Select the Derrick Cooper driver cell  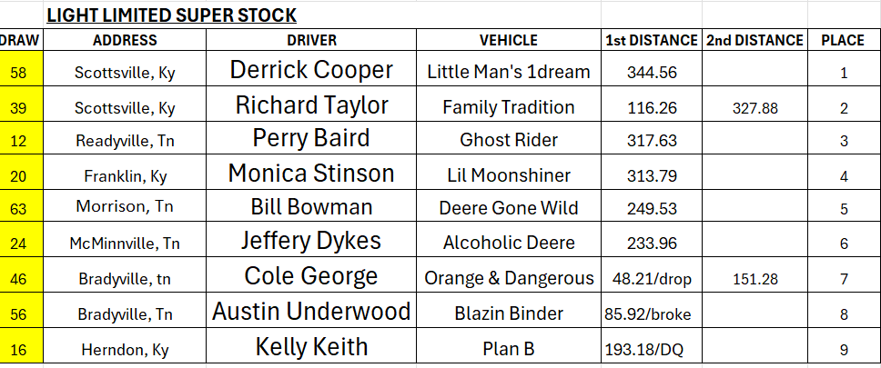pos(311,69)
